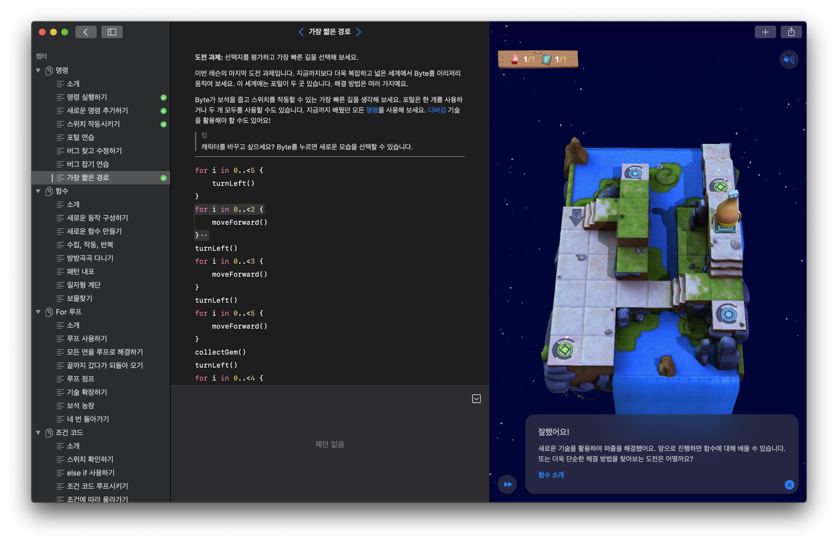Click the plus button in the top right

pyautogui.click(x=765, y=32)
